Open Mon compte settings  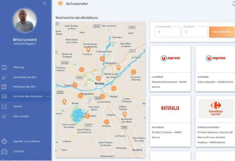[21, 116]
